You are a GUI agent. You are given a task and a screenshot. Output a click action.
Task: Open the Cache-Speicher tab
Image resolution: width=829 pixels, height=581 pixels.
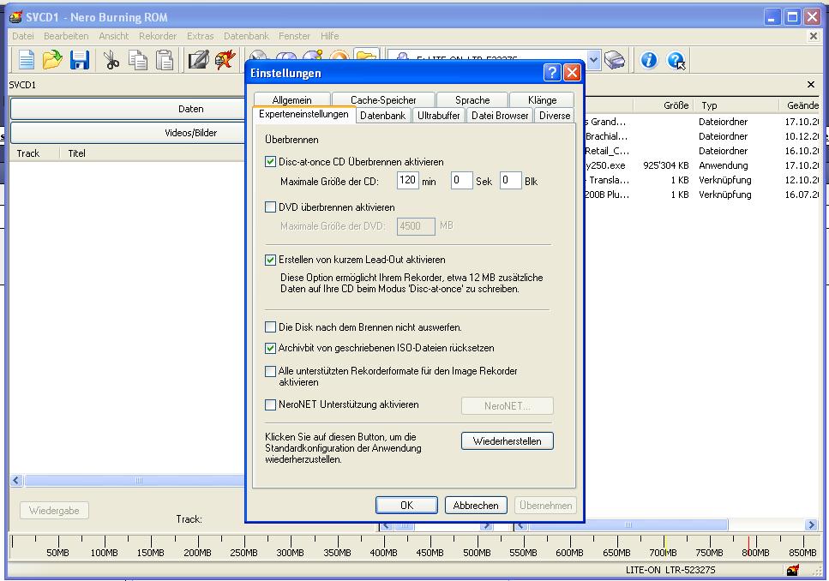pos(383,100)
